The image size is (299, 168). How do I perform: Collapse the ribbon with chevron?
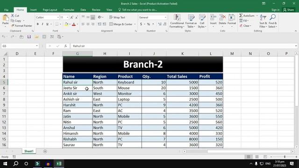296,31
